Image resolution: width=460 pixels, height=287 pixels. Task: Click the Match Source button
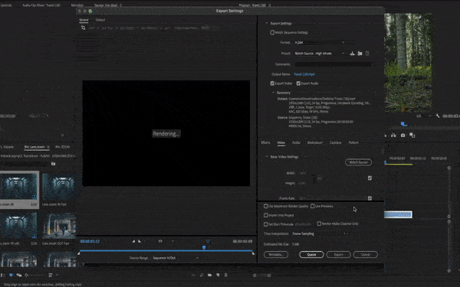point(358,162)
